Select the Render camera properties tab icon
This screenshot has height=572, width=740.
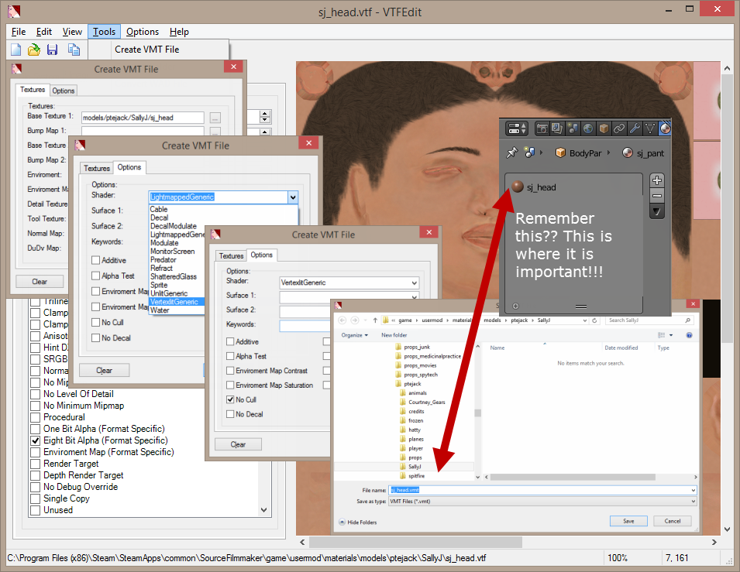[542, 128]
